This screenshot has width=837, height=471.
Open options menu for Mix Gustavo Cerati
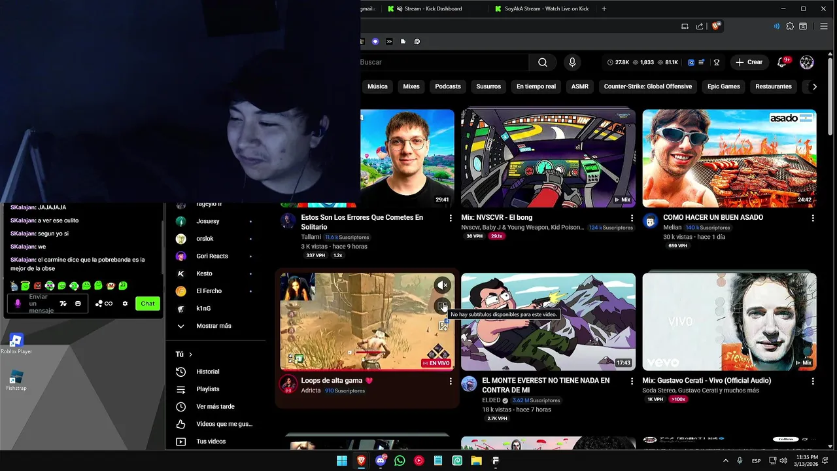point(813,381)
